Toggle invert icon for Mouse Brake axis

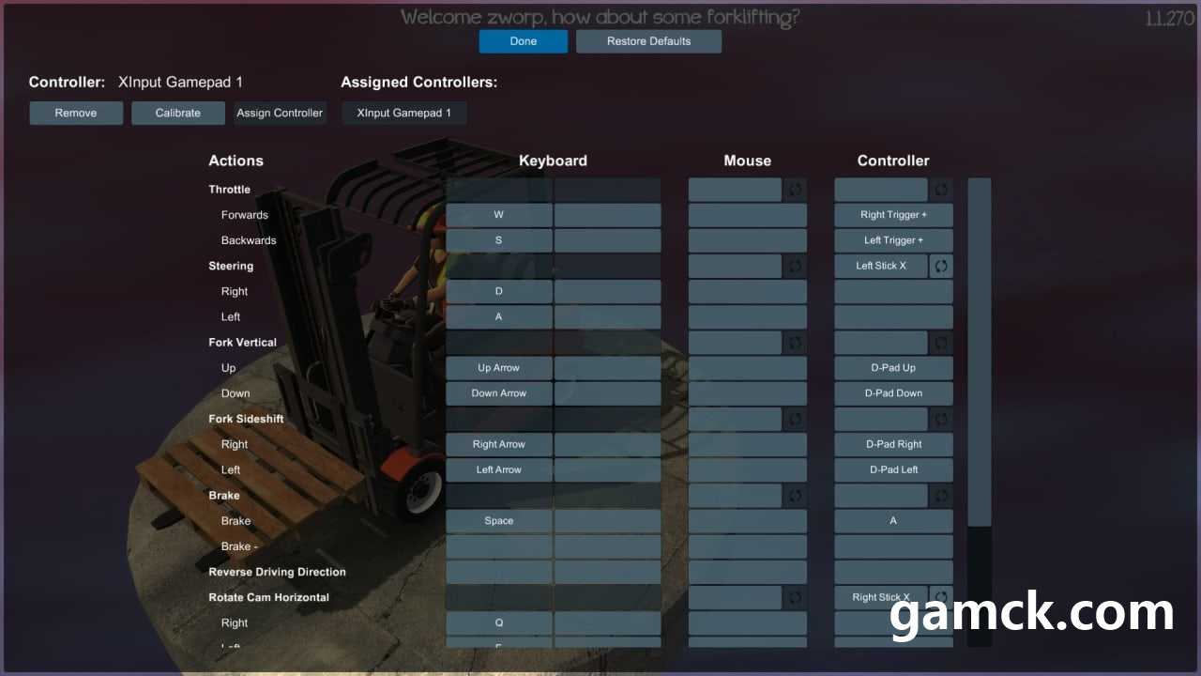click(795, 496)
